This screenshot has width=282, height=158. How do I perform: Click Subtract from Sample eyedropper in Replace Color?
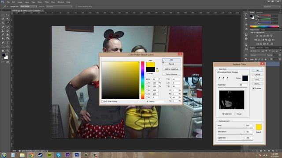pyautogui.click(x=227, y=78)
